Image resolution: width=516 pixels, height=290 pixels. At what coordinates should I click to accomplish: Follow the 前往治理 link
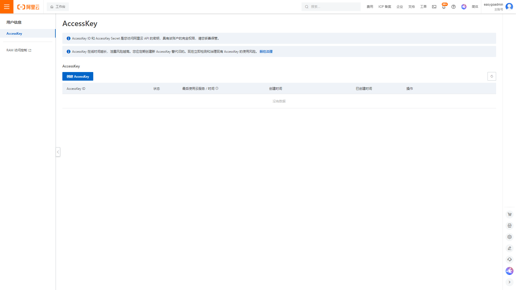(266, 52)
